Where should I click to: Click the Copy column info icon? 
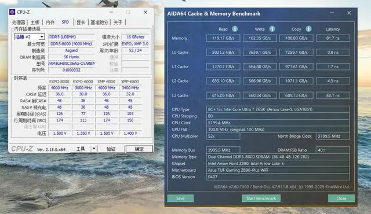pos(308,29)
